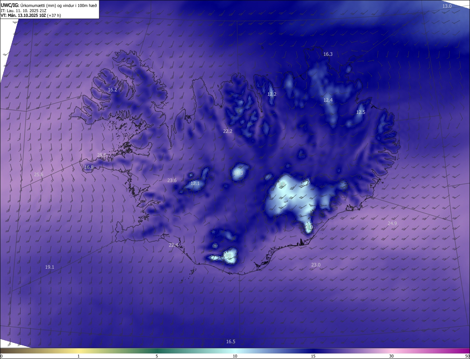Click the value label 12.4
The height and width of the screenshot is (359, 470).
tap(328, 100)
